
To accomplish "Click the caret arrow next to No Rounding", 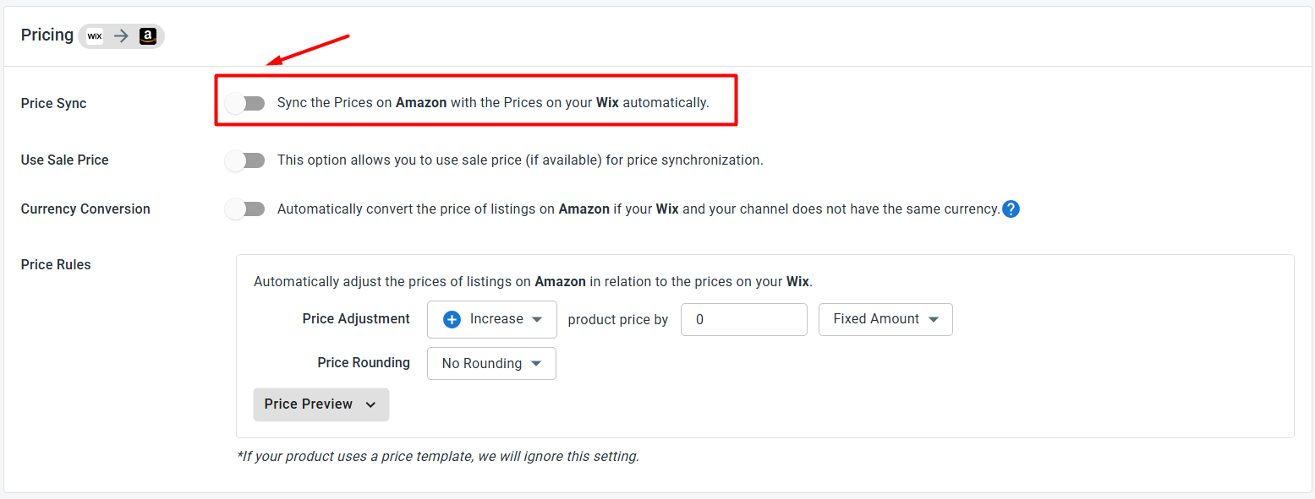I will [x=536, y=363].
